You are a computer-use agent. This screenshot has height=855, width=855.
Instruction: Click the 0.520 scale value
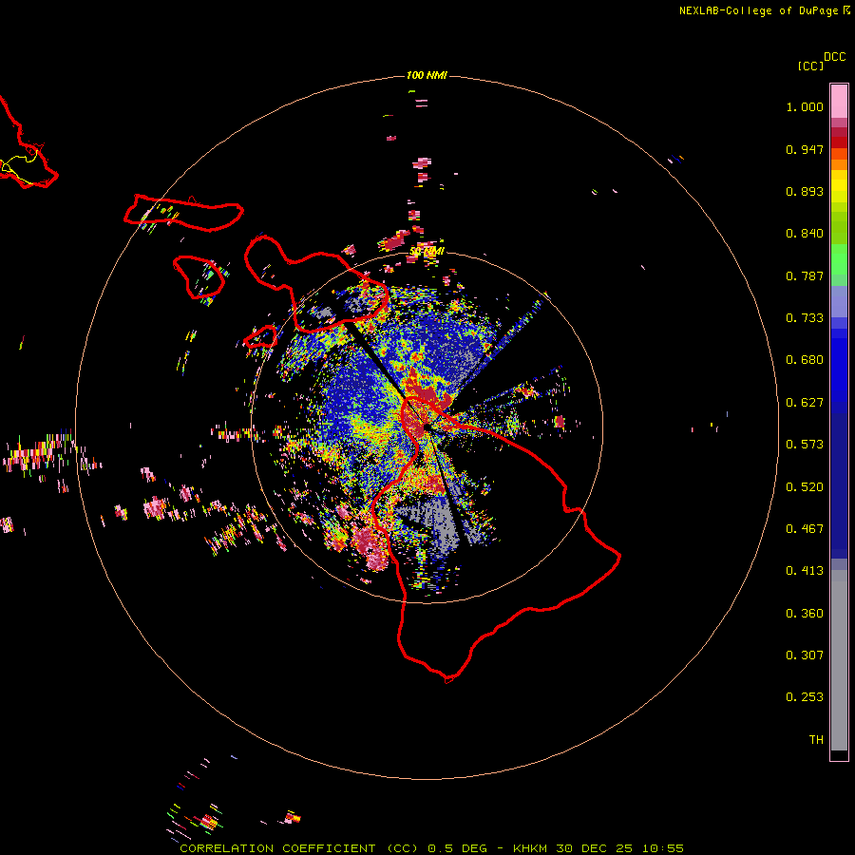[x=805, y=487]
